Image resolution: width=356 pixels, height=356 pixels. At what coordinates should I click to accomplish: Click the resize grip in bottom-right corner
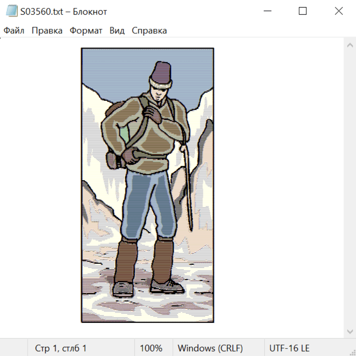click(x=352, y=352)
